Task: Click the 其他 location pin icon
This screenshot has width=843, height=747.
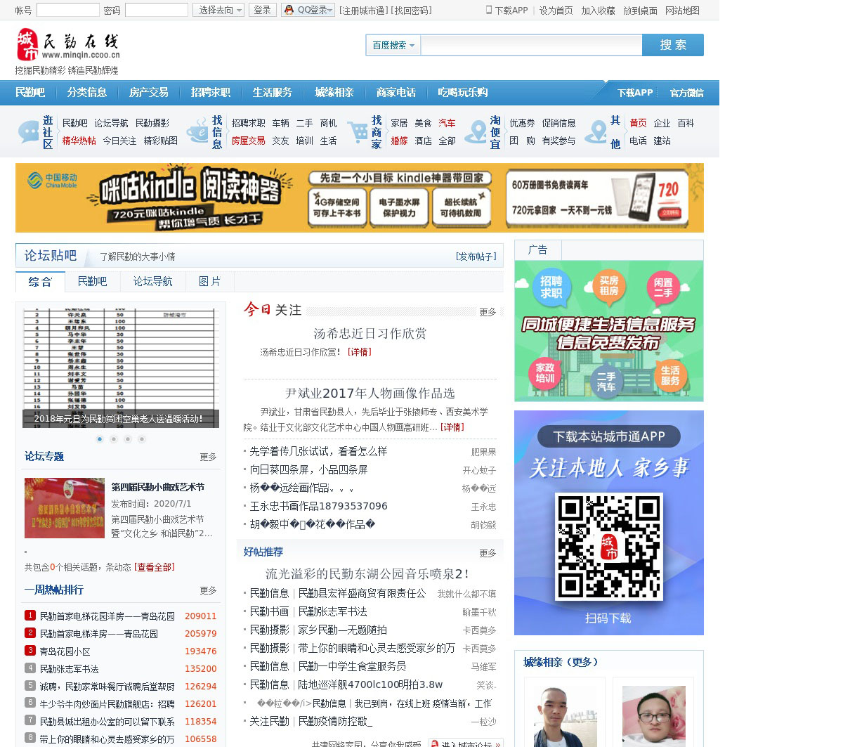Action: [x=596, y=131]
